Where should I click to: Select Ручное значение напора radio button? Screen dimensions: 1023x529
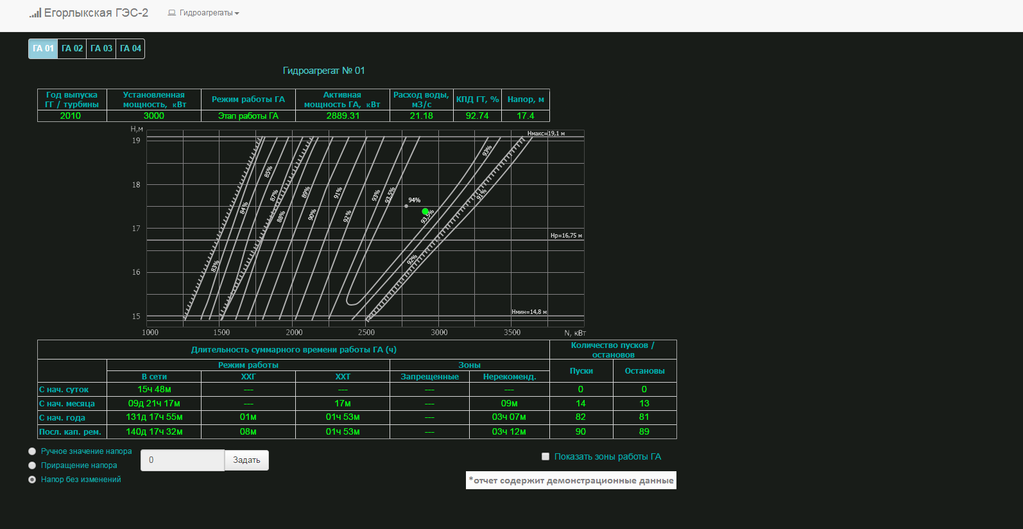(x=32, y=451)
